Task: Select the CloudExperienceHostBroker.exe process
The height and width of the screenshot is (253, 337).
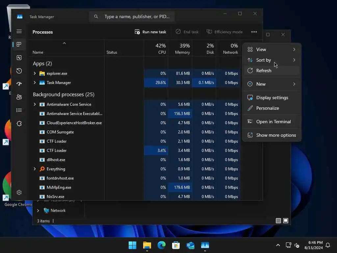Action: 134,123
